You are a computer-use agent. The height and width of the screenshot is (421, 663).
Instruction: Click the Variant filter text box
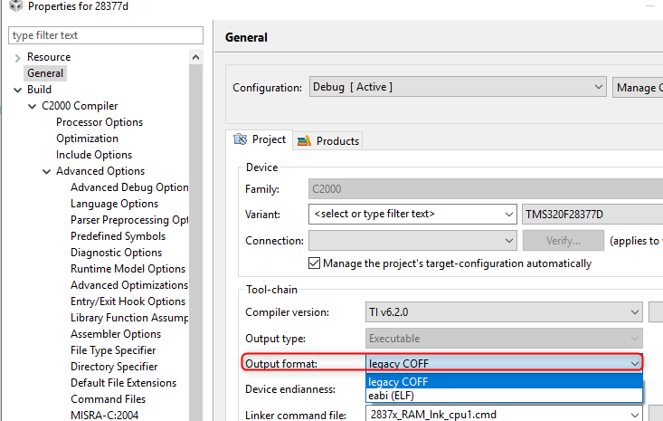405,215
